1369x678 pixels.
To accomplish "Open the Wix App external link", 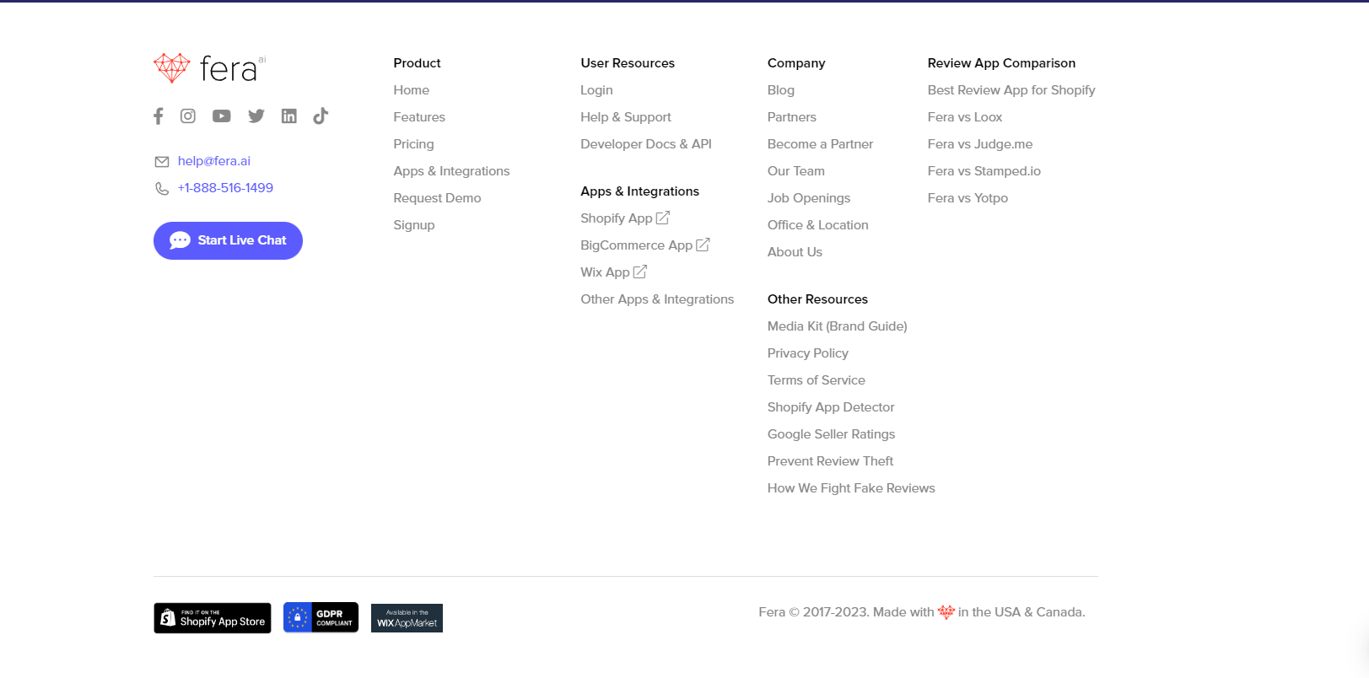I will (x=614, y=272).
